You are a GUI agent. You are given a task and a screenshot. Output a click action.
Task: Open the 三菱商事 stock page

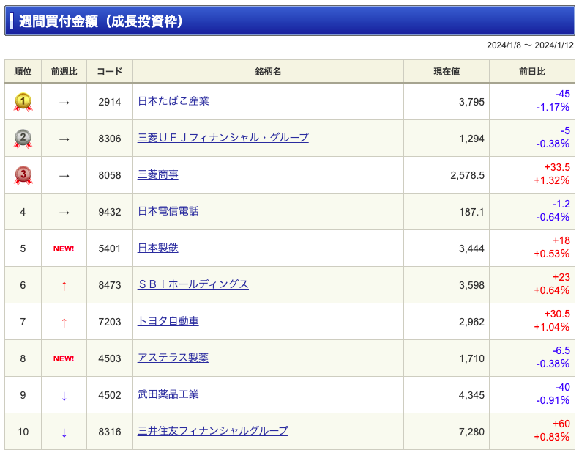[157, 174]
